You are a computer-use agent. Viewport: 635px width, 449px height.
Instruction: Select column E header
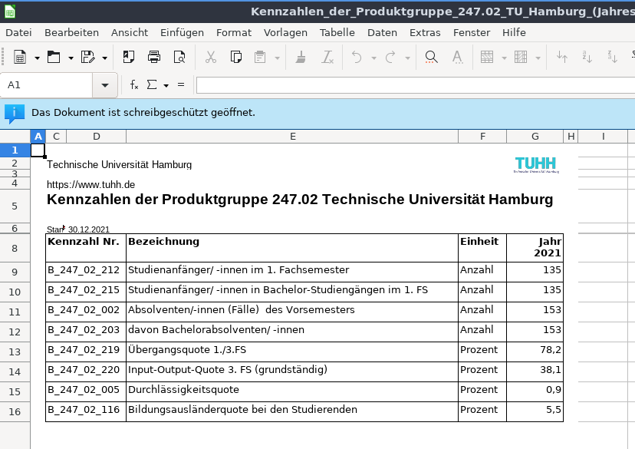pyautogui.click(x=292, y=137)
